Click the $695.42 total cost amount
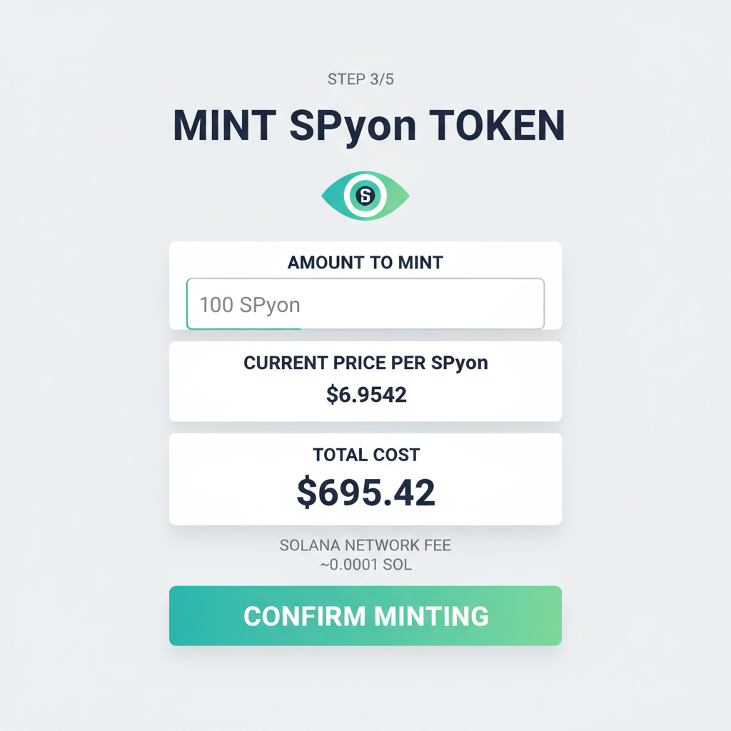Image resolution: width=731 pixels, height=731 pixels. point(365,491)
